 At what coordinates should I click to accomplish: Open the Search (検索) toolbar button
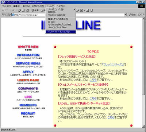35,10
